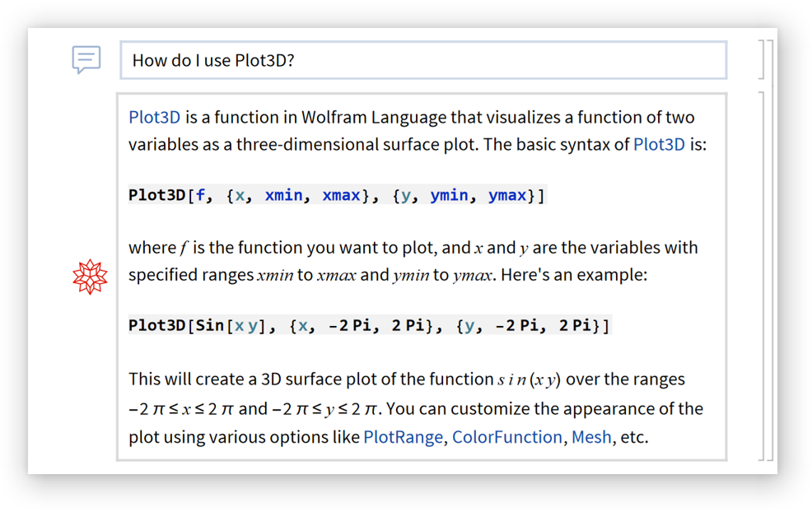Open the Plot3D link after 'basic syntax of'
The height and width of the screenshot is (512, 812).
click(659, 144)
